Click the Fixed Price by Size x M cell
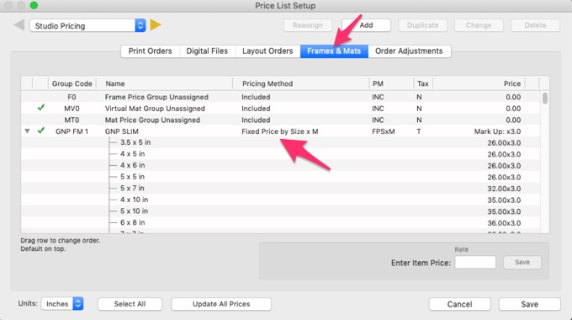Screen dimensions: 572x320 (x=280, y=131)
